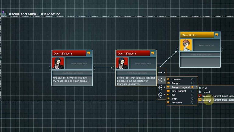
Task: Click stage directions field of first Dracula node
Action: point(72,73)
